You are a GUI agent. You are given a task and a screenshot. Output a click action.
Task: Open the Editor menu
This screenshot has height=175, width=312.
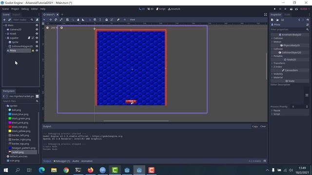coord(35,9)
